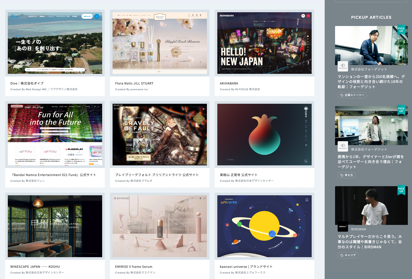Viewport: 412px width, 279px height.
Task: Click the '実相山 正覚寺 公式サイト' title
Action: [x=239, y=175]
